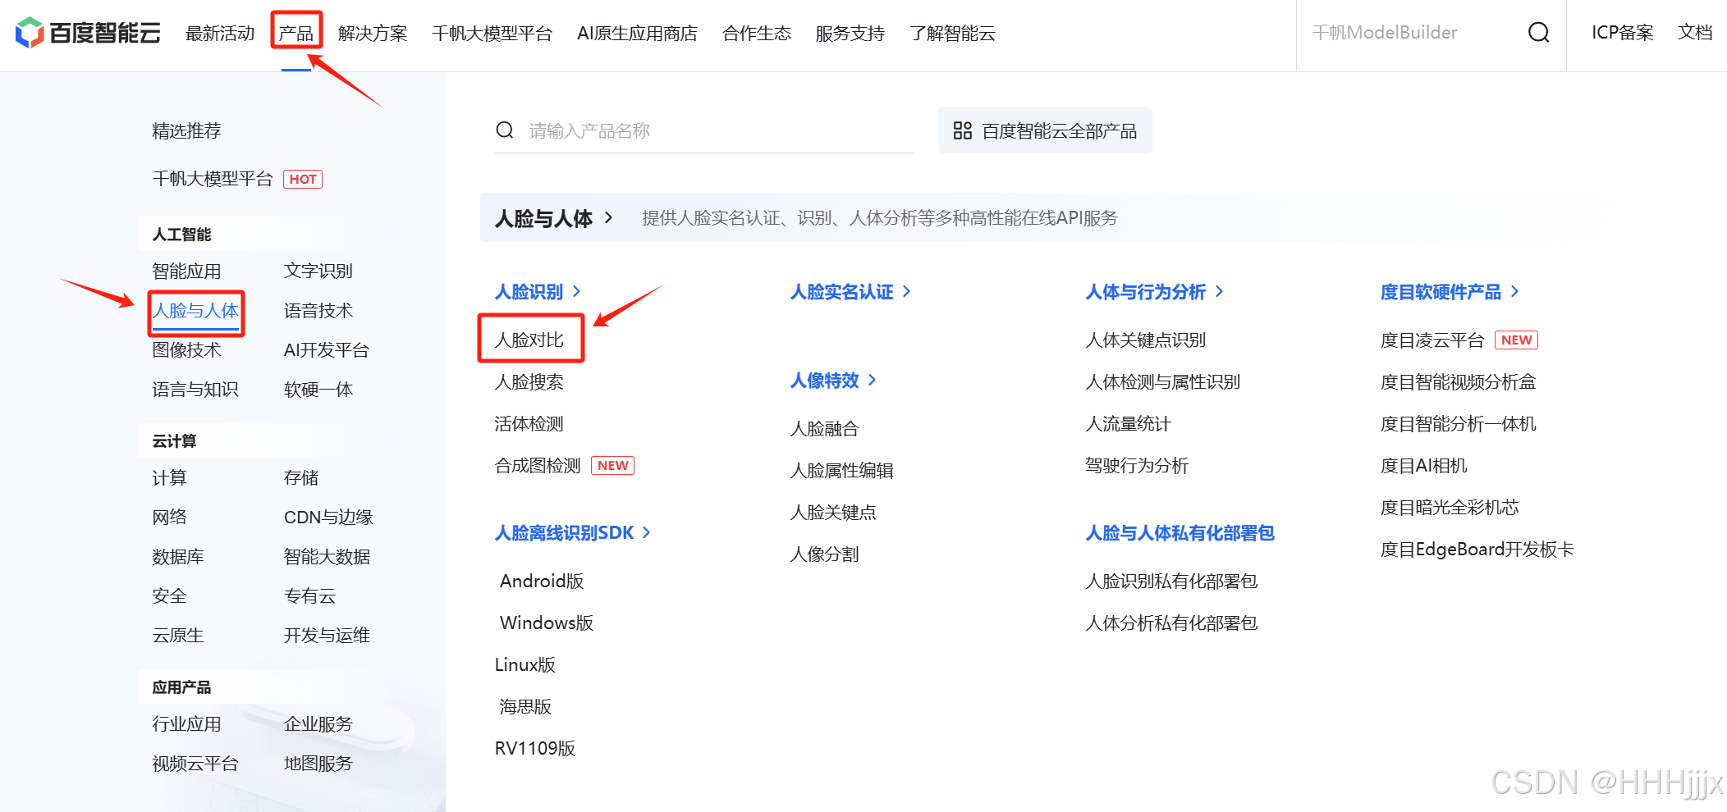The height and width of the screenshot is (812, 1727).
Task: Open AI原生应用商店 in the top navigation
Action: (x=637, y=34)
